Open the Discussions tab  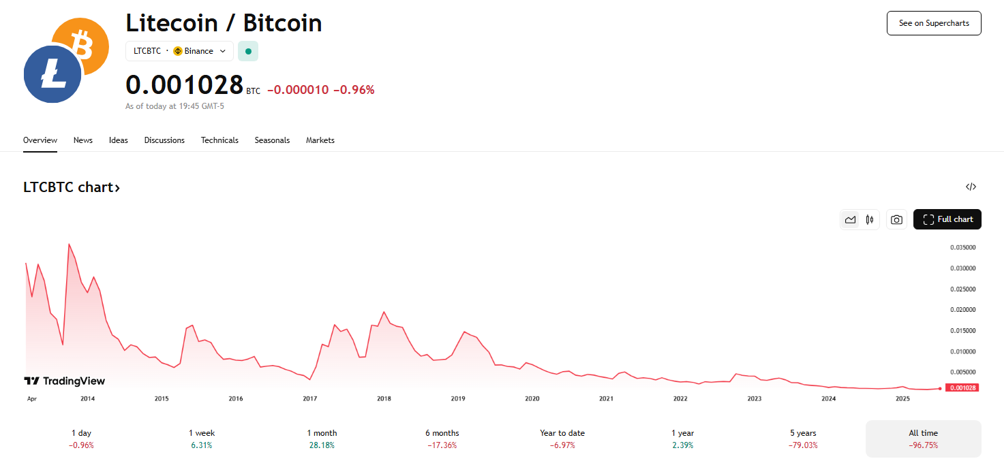pos(164,140)
